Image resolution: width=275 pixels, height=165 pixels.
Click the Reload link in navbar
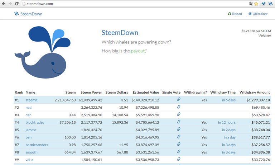pos(235,14)
